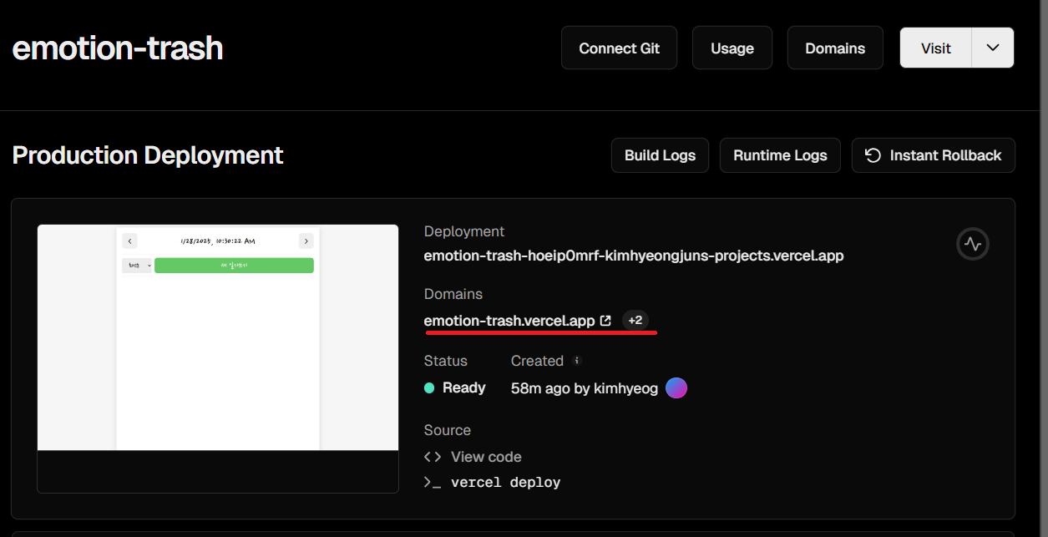1048x537 pixels.
Task: Click the Visit button
Action: (935, 48)
